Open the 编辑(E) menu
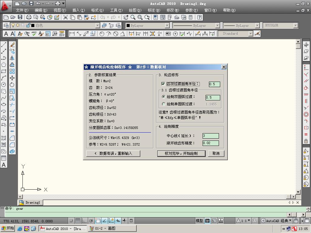311x233 pixels. pyautogui.click(x=41, y=10)
